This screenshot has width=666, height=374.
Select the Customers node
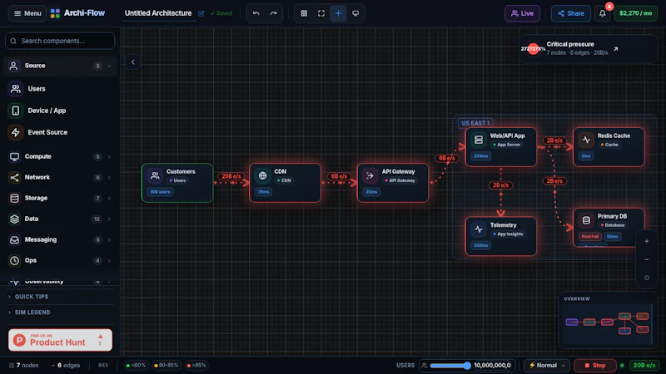click(x=177, y=183)
